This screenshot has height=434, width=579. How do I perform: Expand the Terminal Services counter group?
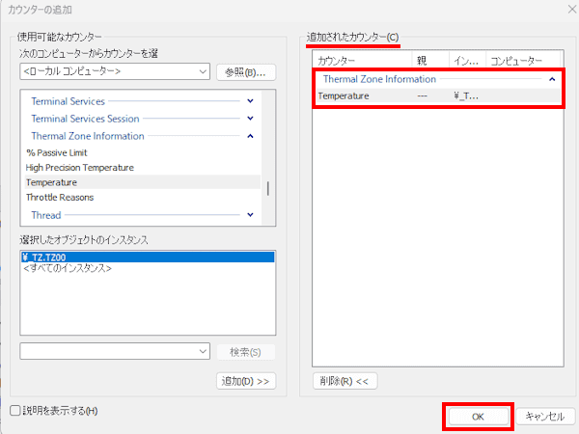pyautogui.click(x=250, y=101)
